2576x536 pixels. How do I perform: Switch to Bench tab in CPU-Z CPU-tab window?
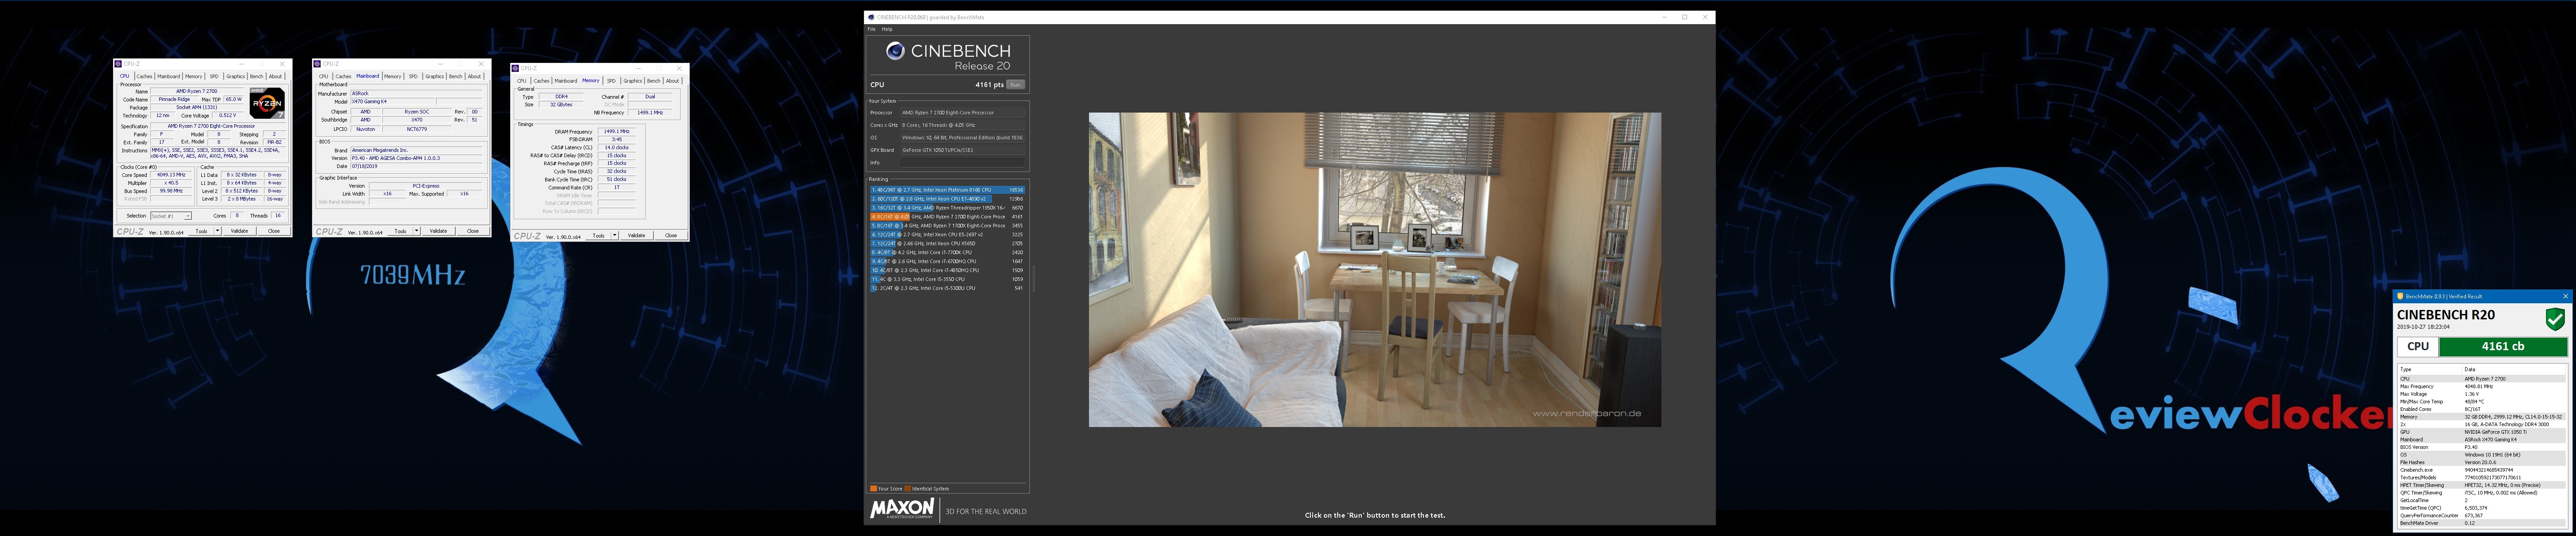[x=257, y=76]
